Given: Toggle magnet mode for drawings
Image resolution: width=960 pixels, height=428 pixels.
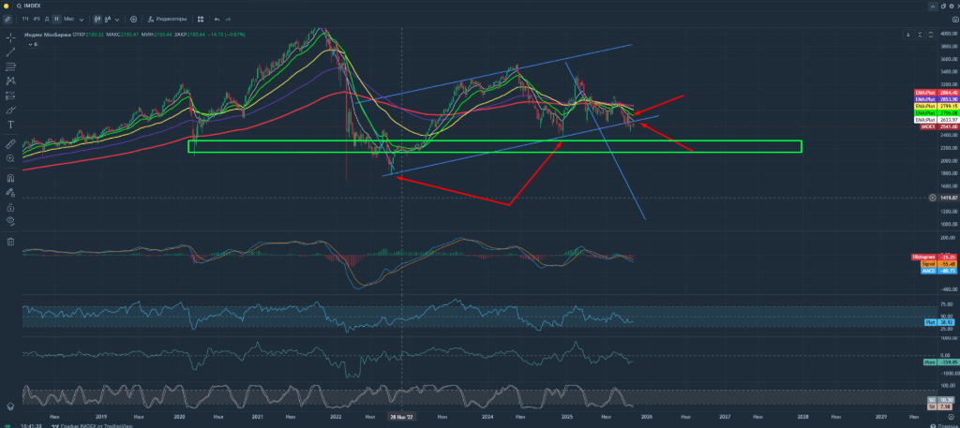Looking at the screenshot, I should click(10, 177).
